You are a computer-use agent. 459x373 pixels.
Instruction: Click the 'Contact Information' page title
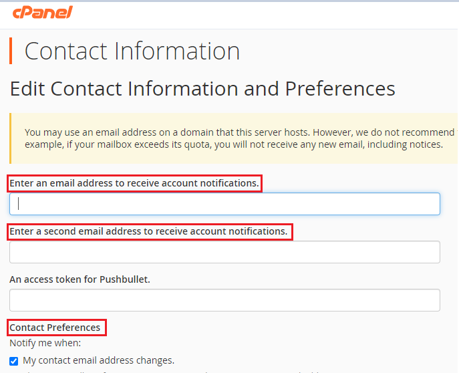(132, 51)
